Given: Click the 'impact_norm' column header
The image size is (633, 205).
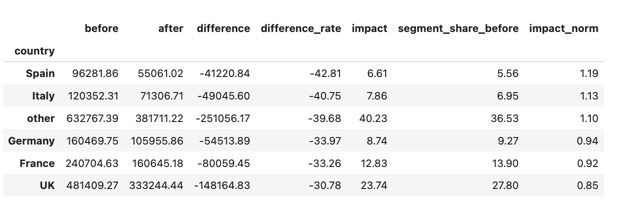Looking at the screenshot, I should (563, 28).
